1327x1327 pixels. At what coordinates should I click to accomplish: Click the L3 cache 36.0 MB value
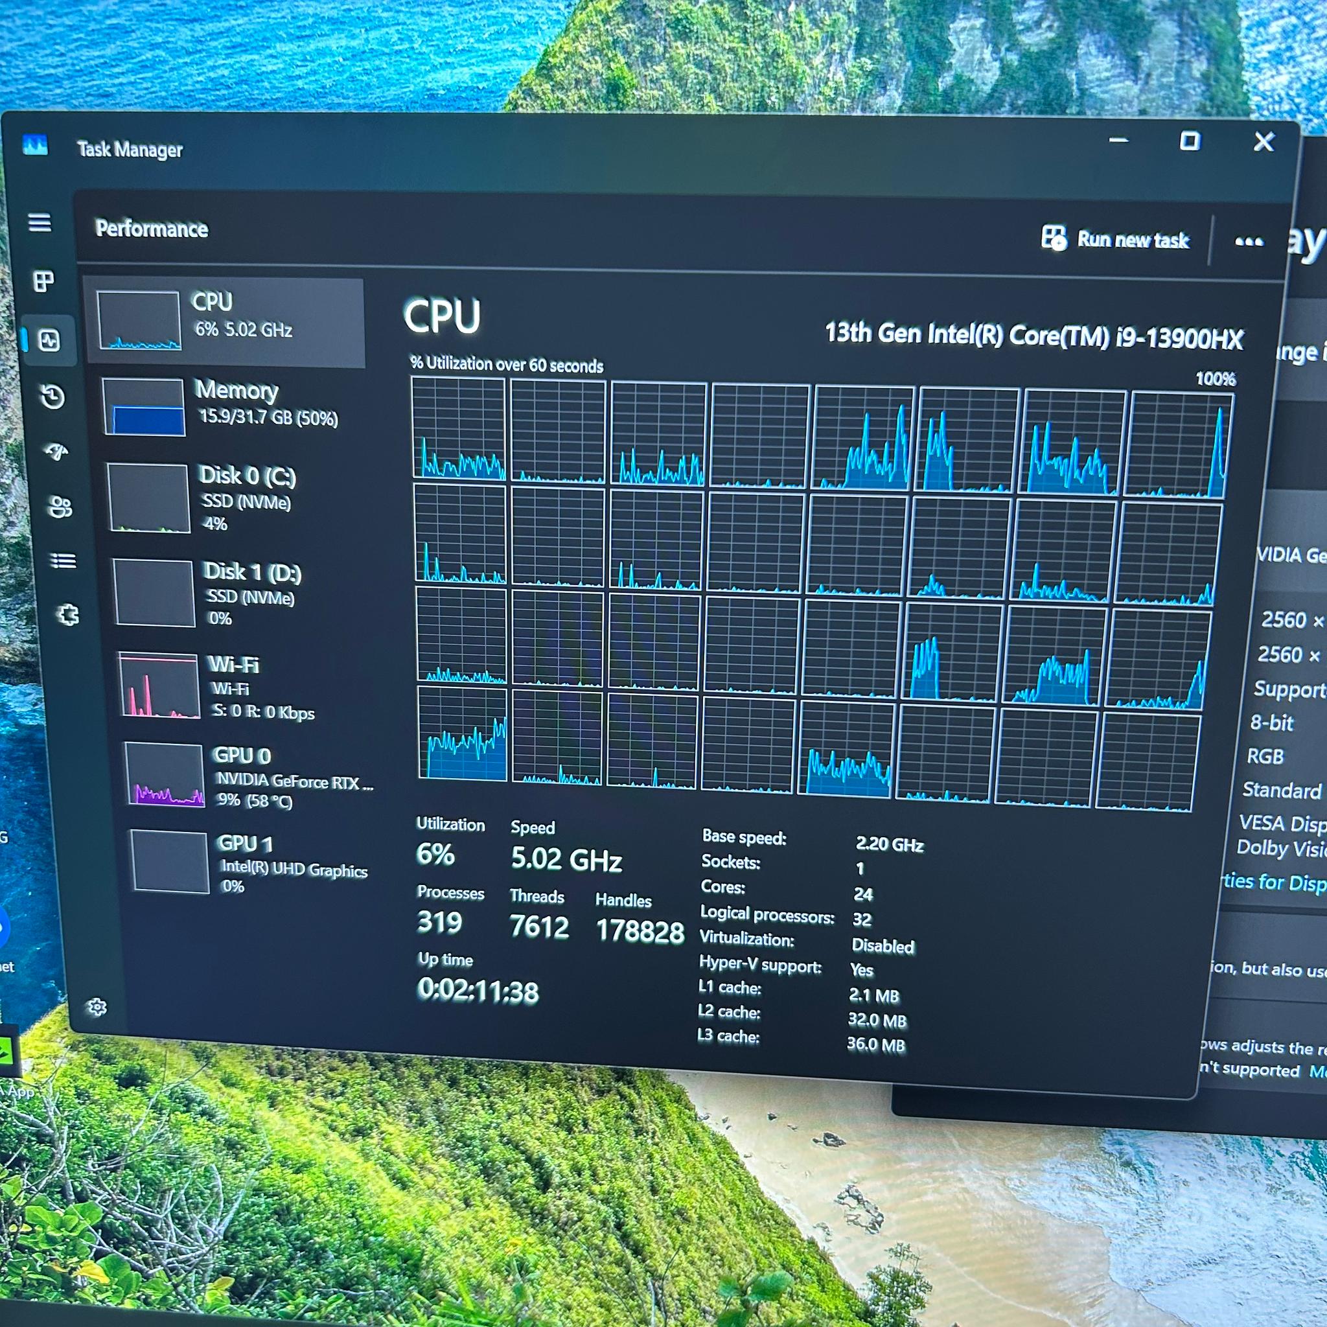click(877, 1044)
